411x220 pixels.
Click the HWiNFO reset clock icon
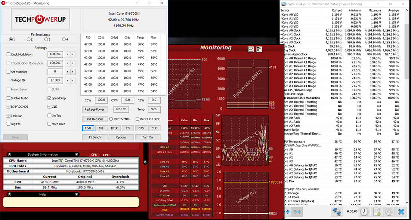[364, 211]
